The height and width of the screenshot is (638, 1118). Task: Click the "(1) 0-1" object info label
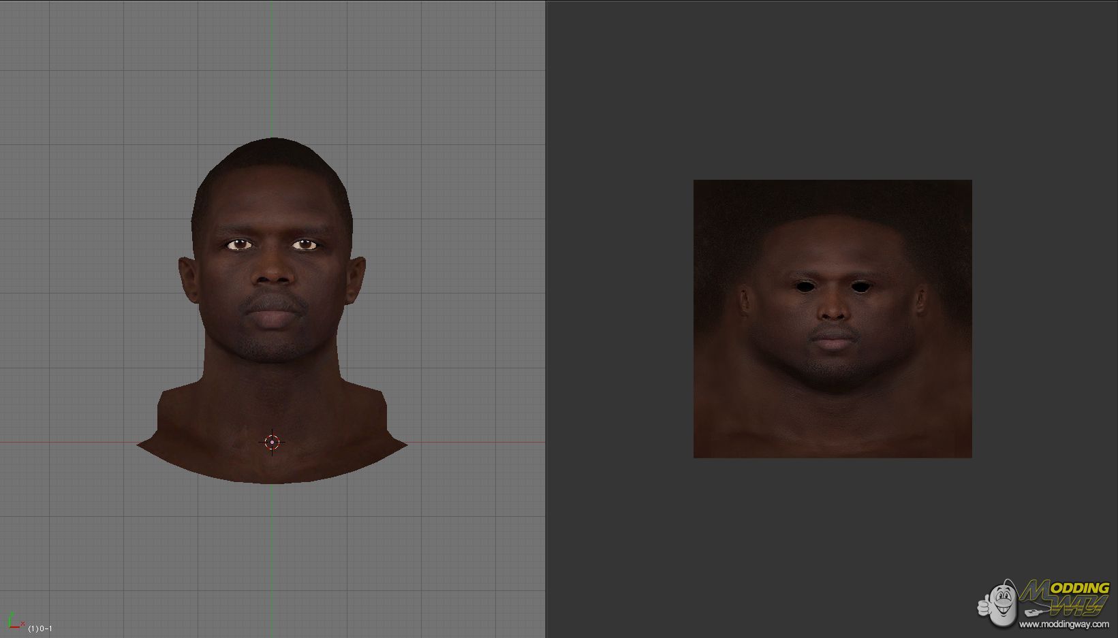point(40,628)
